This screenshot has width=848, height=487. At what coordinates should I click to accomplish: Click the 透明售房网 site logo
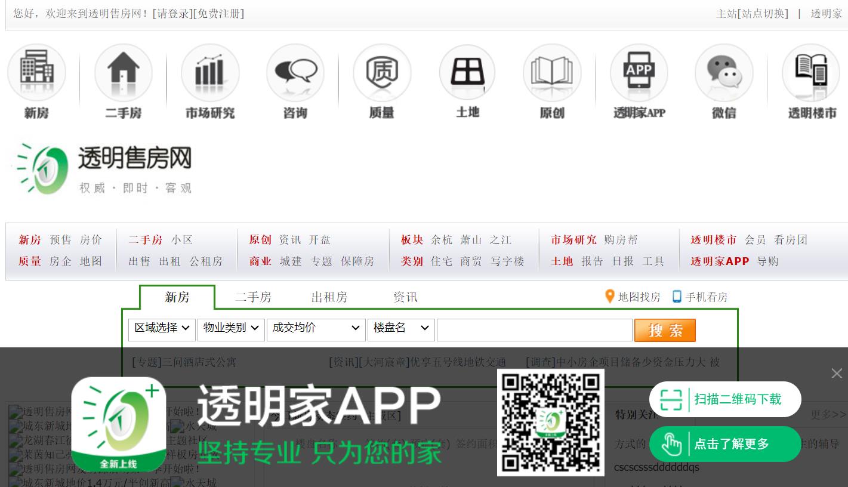point(103,168)
